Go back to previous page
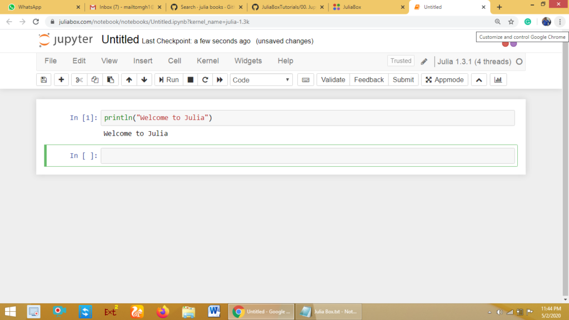Viewport: 569px width, 320px height. [9, 22]
